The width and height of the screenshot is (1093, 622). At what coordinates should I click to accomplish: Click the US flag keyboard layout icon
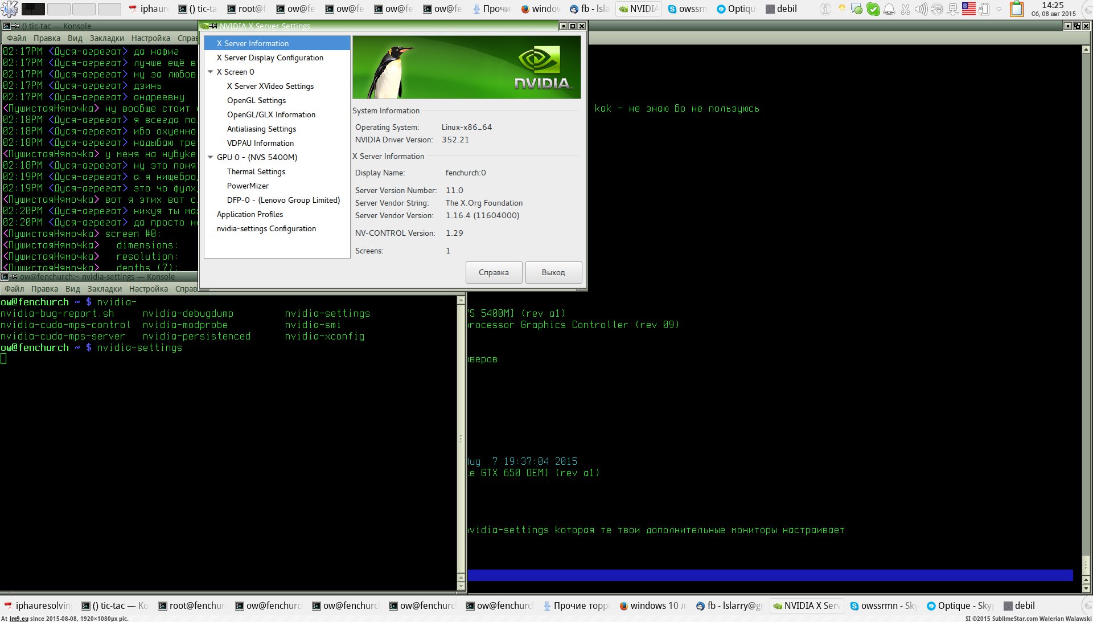point(968,9)
